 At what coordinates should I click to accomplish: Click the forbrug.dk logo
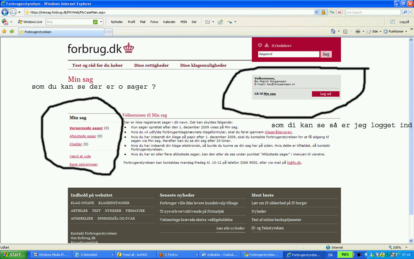click(101, 48)
